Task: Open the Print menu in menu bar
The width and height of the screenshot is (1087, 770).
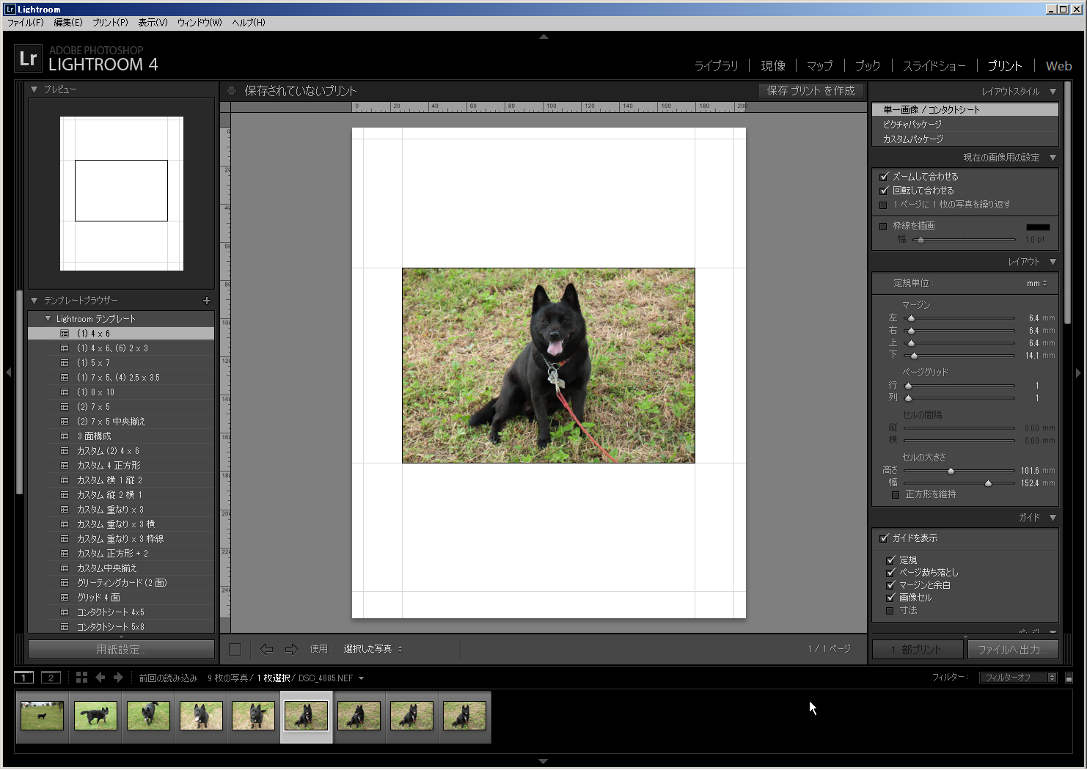Action: coord(110,23)
